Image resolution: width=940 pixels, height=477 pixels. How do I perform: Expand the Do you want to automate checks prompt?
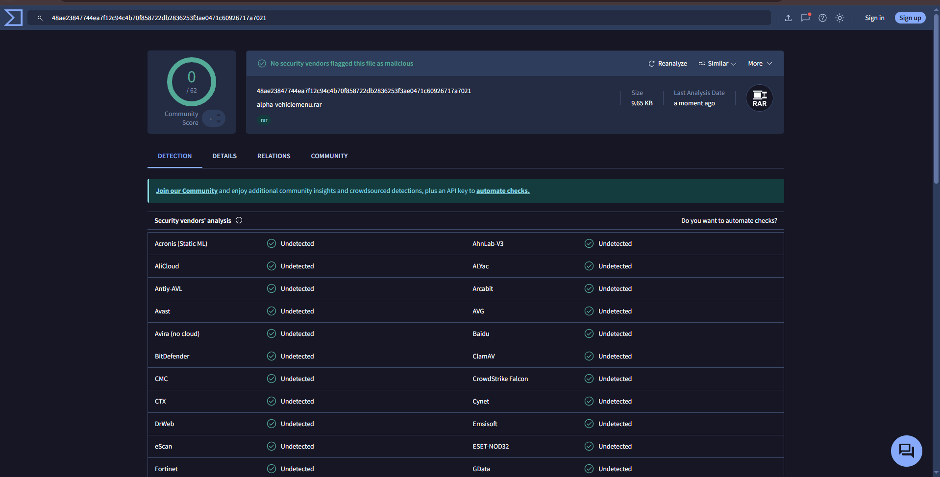coord(729,220)
